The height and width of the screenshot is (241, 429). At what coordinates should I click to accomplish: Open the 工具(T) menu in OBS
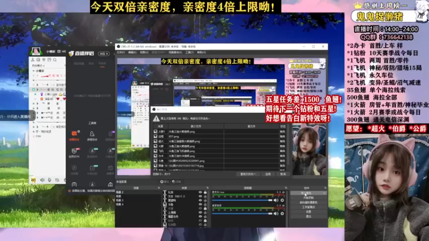point(189,52)
